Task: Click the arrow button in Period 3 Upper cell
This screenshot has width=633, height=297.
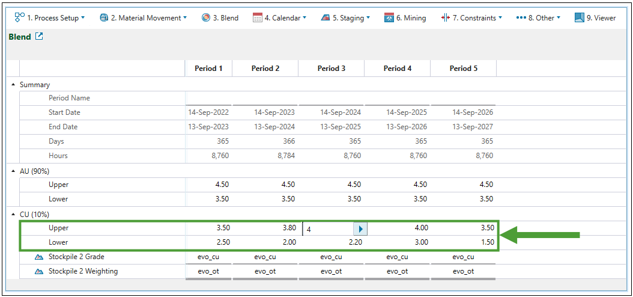Action: [x=360, y=228]
